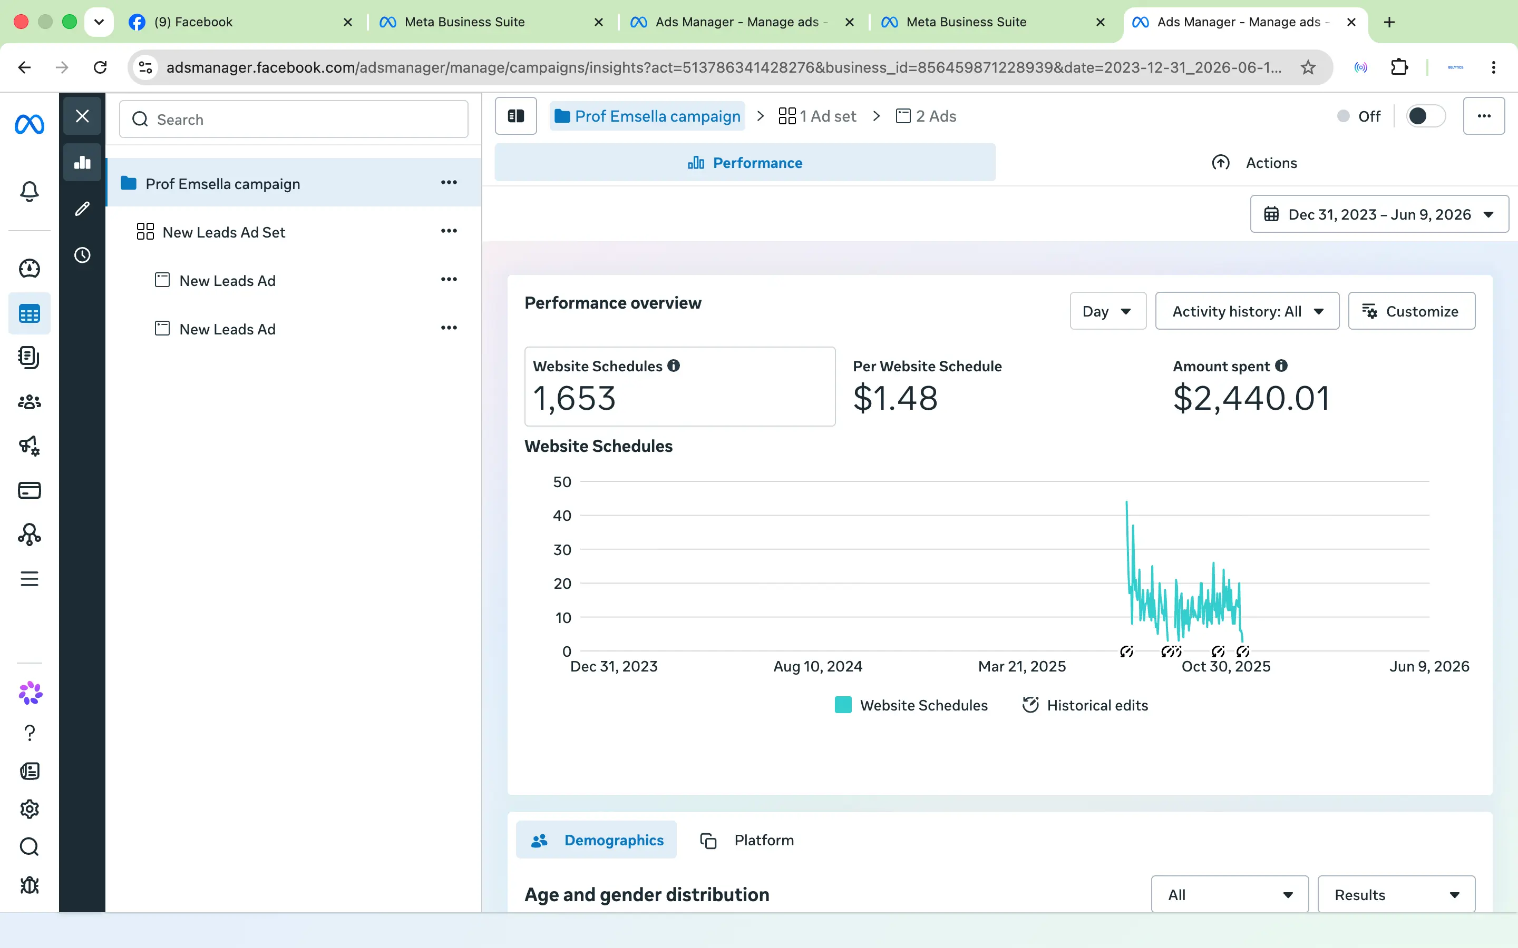Open Billing card icon in sidebar

[x=30, y=490]
